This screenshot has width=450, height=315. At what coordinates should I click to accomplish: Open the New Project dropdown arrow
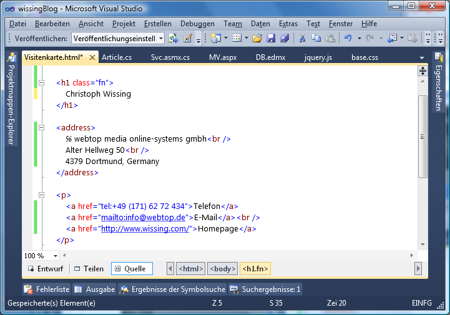click(226, 38)
